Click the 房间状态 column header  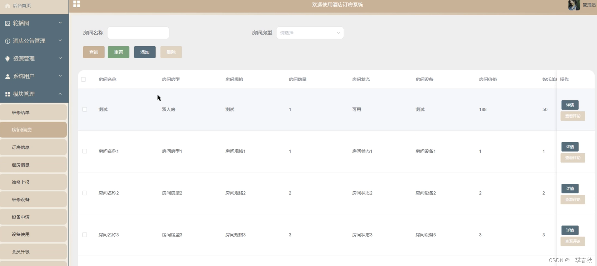click(361, 79)
